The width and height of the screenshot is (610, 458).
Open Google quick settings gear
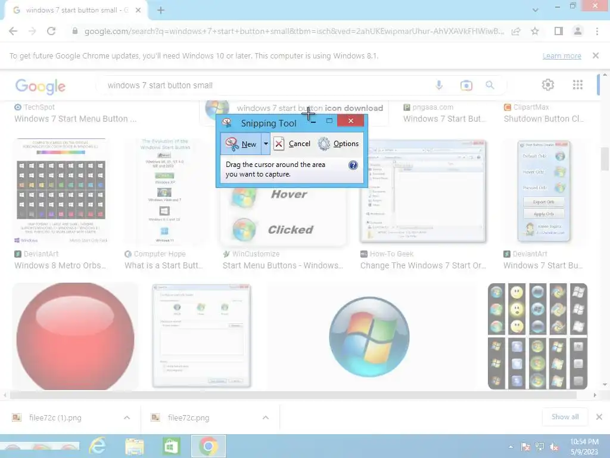548,85
